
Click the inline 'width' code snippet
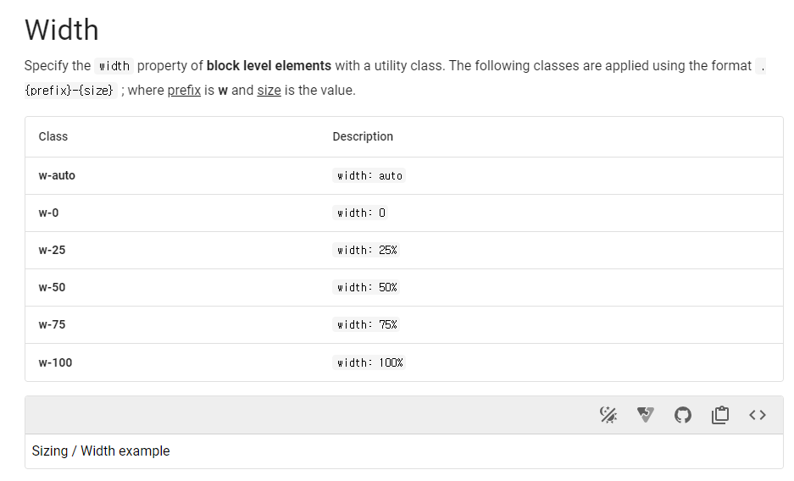click(114, 66)
